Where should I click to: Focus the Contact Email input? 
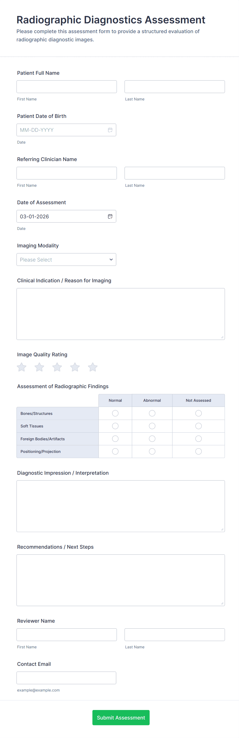[66, 678]
